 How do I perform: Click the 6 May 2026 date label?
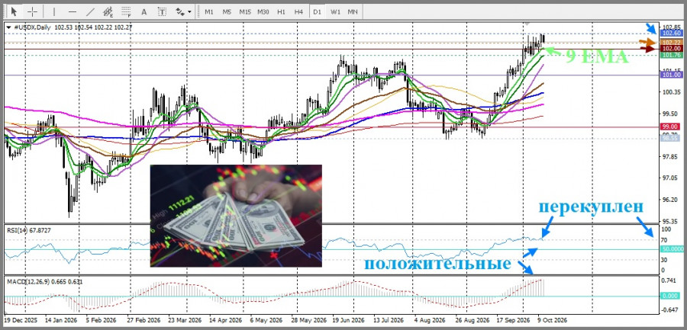[267, 320]
